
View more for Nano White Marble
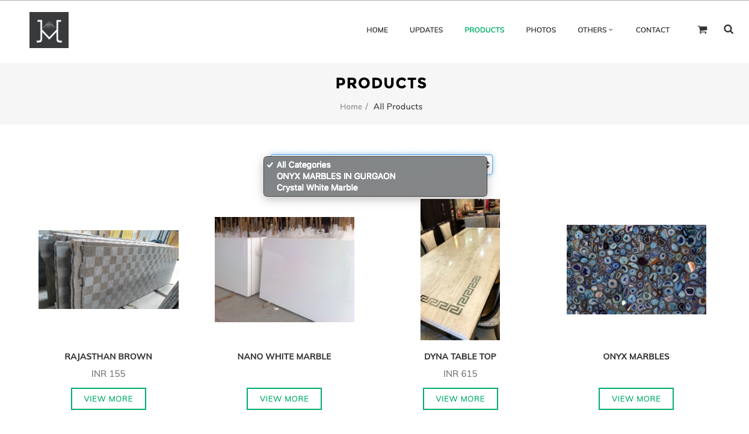pos(284,399)
